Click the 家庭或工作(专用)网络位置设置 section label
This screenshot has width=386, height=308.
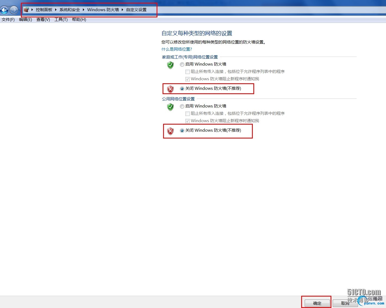190,57
